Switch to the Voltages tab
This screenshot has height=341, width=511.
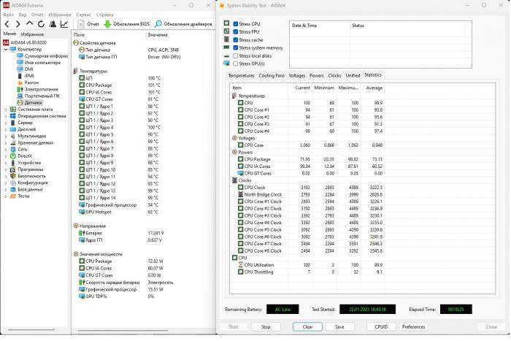click(x=297, y=76)
